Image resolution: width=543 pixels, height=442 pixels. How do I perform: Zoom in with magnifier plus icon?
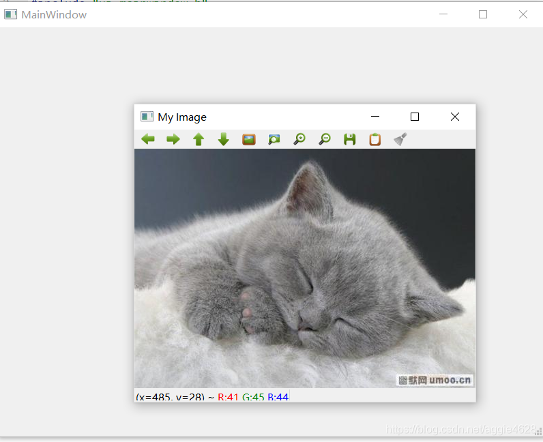(x=299, y=139)
